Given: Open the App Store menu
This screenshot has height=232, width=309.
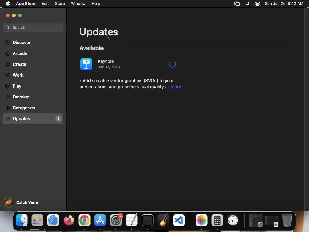Looking at the screenshot, I should tap(26, 3).
